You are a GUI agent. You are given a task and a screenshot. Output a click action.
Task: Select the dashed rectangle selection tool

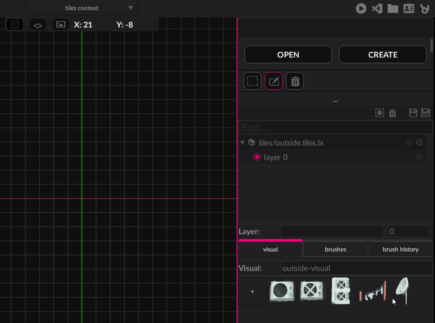(252, 81)
